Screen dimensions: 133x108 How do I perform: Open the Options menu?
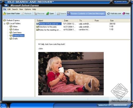tap(28, 9)
